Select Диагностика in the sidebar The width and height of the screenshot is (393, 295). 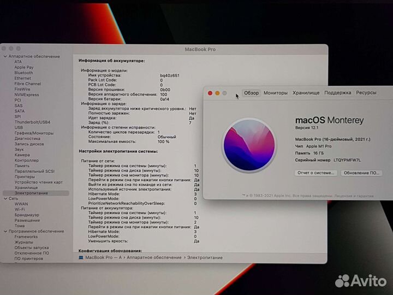pos(27,138)
